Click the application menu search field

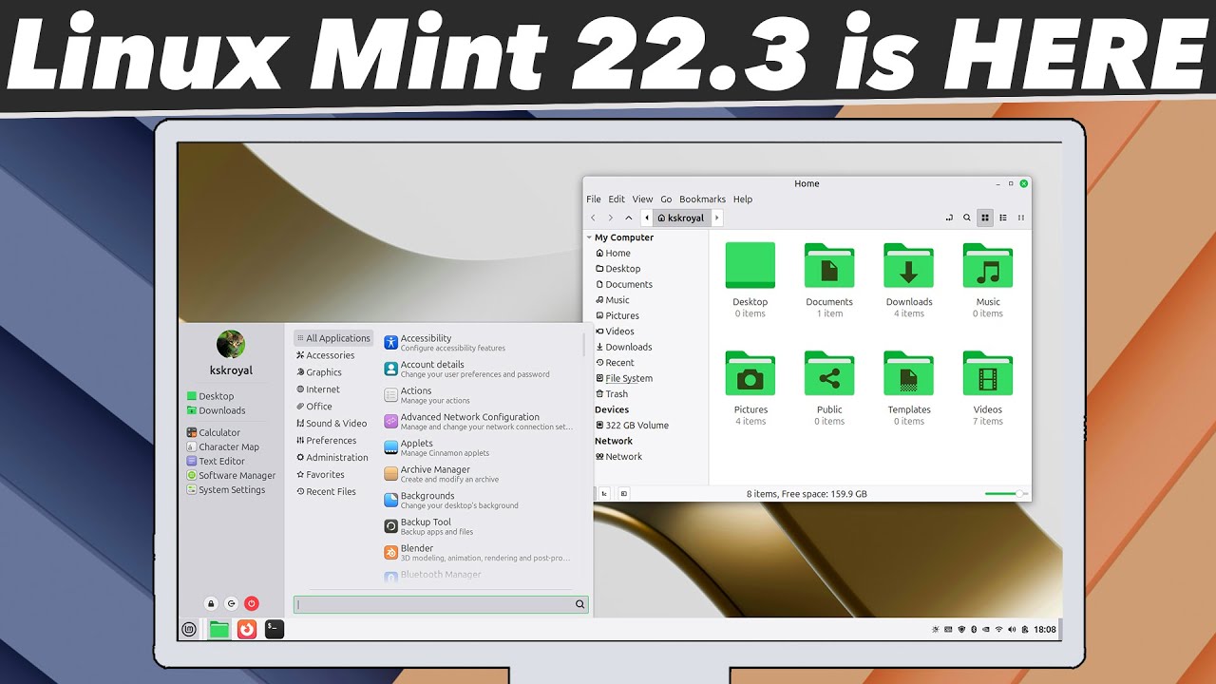441,604
